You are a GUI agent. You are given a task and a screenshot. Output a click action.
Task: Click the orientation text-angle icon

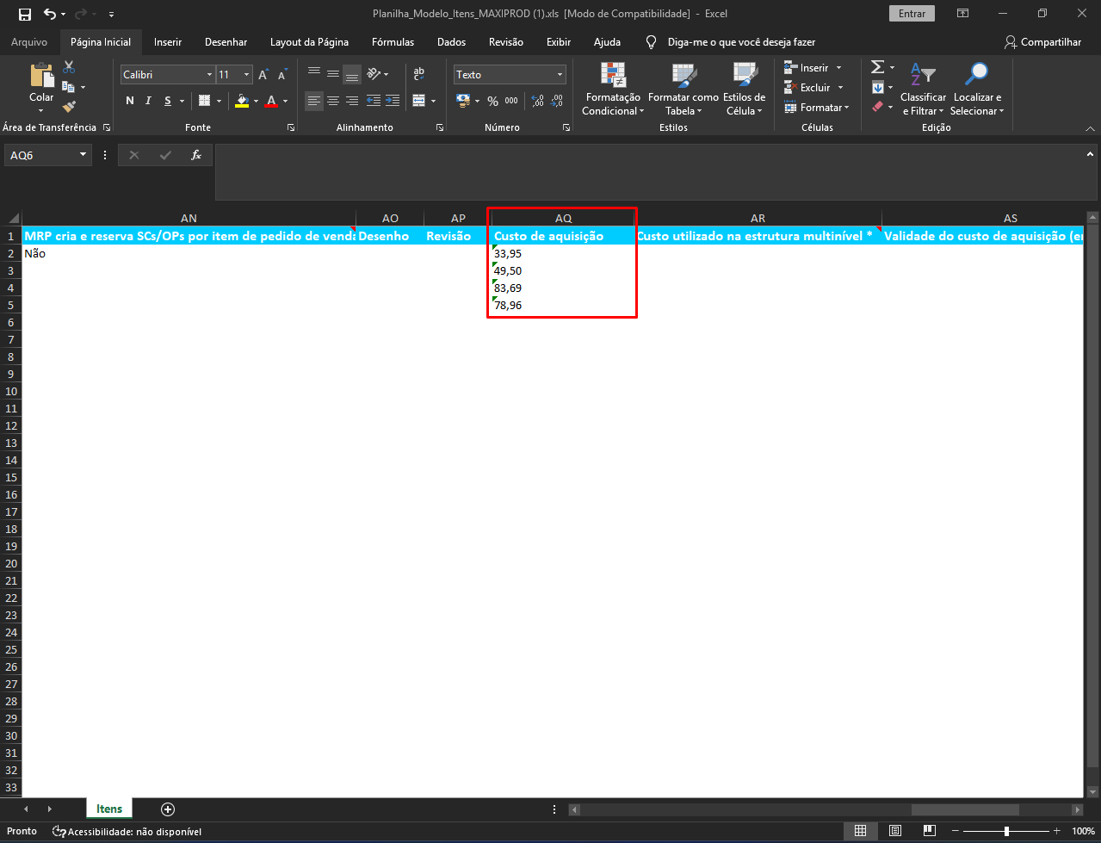pos(374,75)
